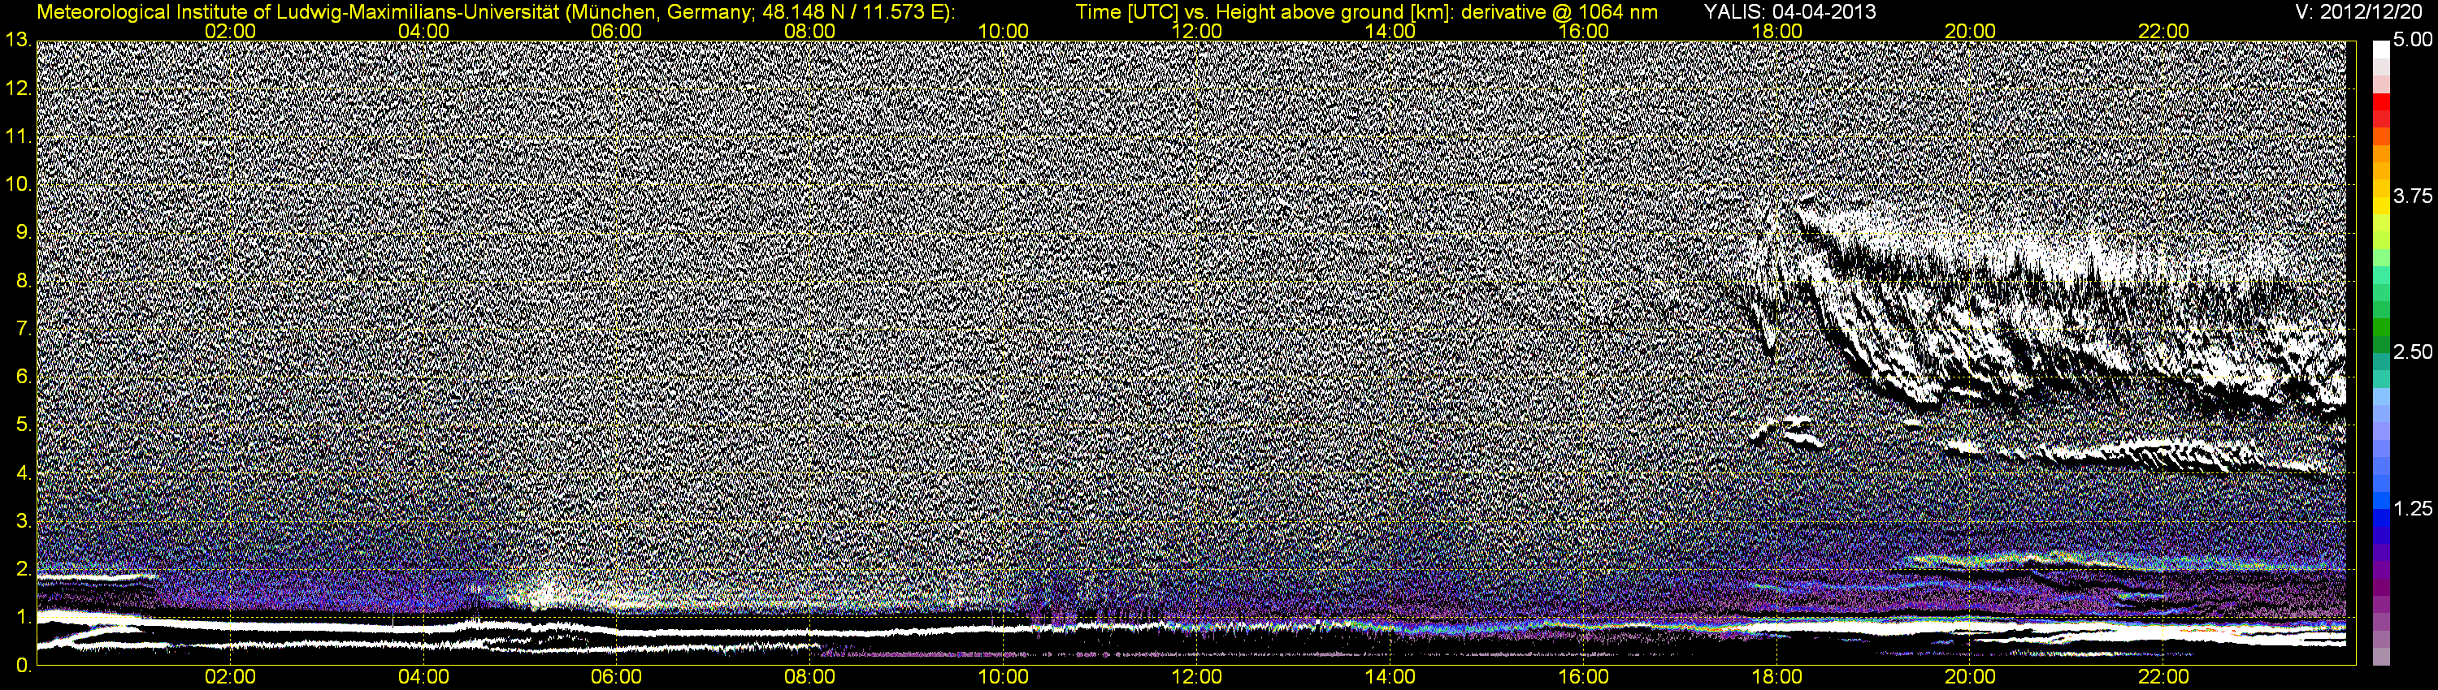Click the height axis label 8.

[24, 281]
